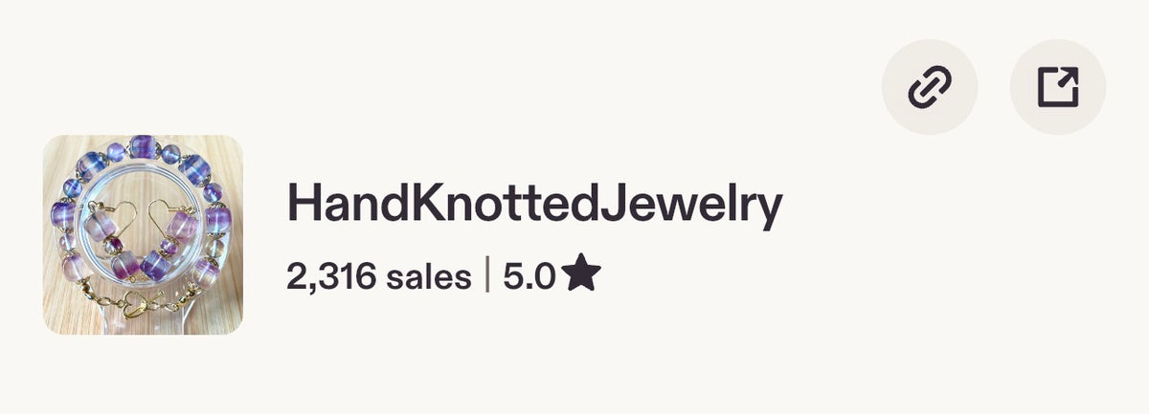
Task: Launch shop page via external icon
Action: (x=1058, y=87)
